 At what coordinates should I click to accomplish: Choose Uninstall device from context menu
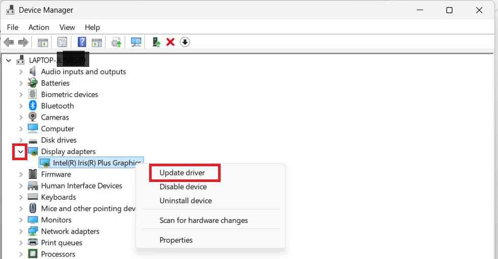tap(186, 201)
